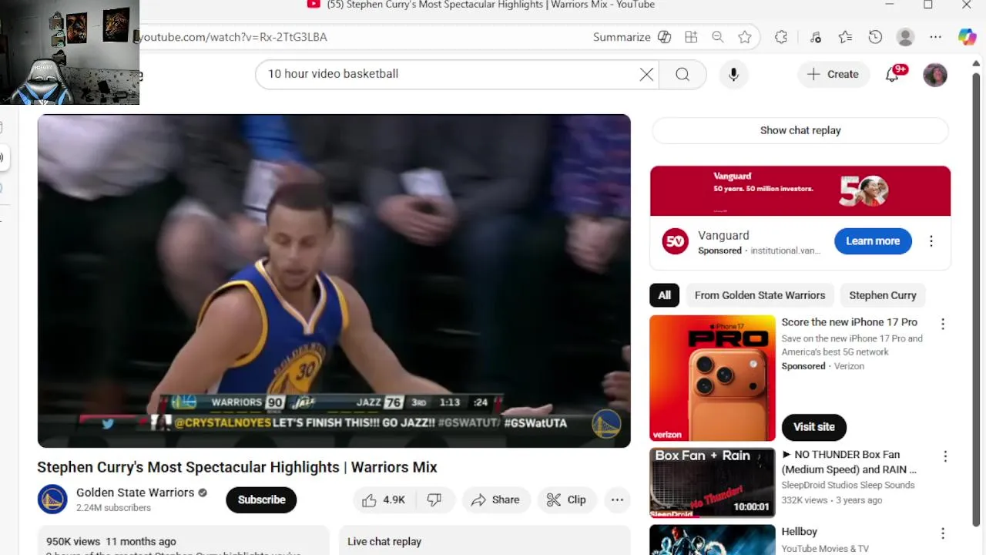Open options for NO THUNDER Box Fan video
Image resolution: width=986 pixels, height=555 pixels.
(x=945, y=456)
